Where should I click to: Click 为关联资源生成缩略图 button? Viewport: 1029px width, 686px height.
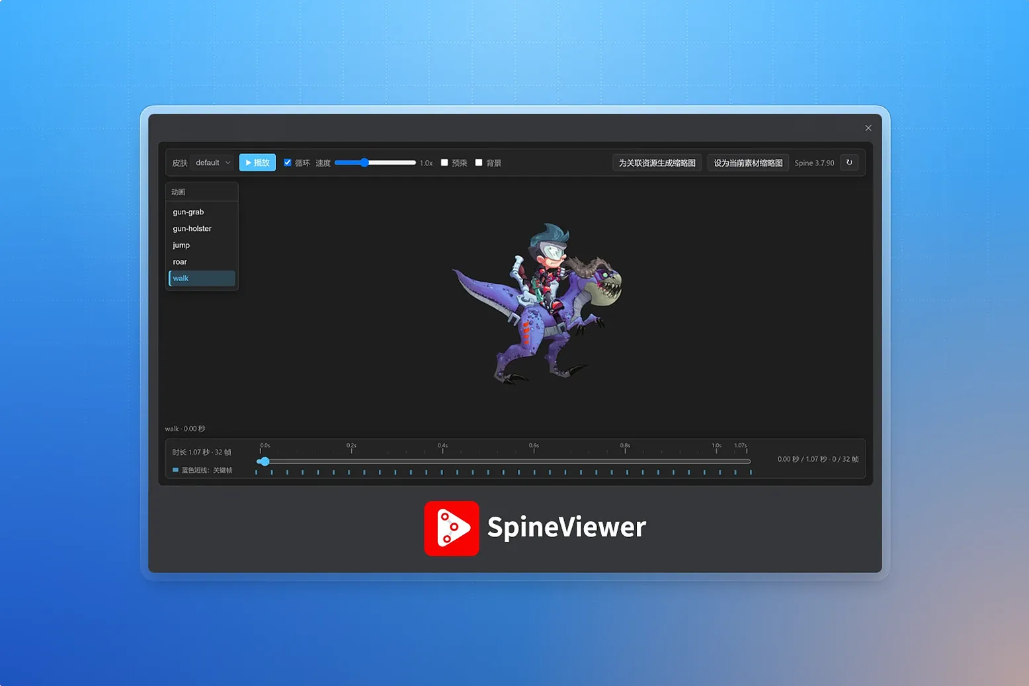pyautogui.click(x=657, y=163)
